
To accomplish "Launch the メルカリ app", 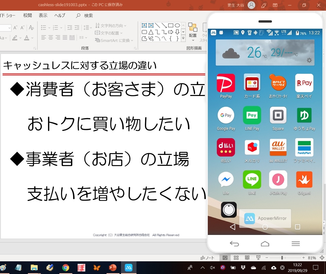I will [252, 148].
